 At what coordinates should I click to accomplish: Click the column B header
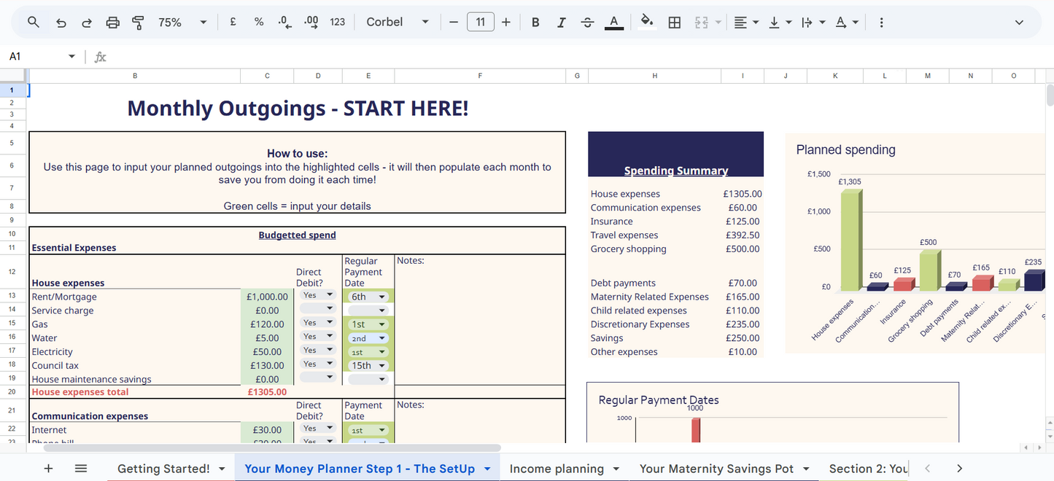point(135,76)
